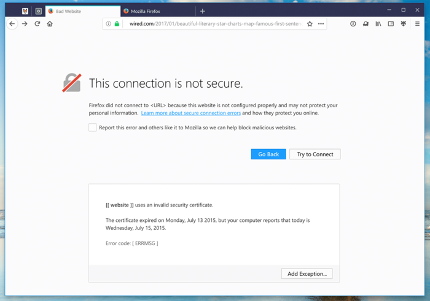This screenshot has height=301, width=430.
Task: Click the Back arrow button
Action: (x=12, y=24)
